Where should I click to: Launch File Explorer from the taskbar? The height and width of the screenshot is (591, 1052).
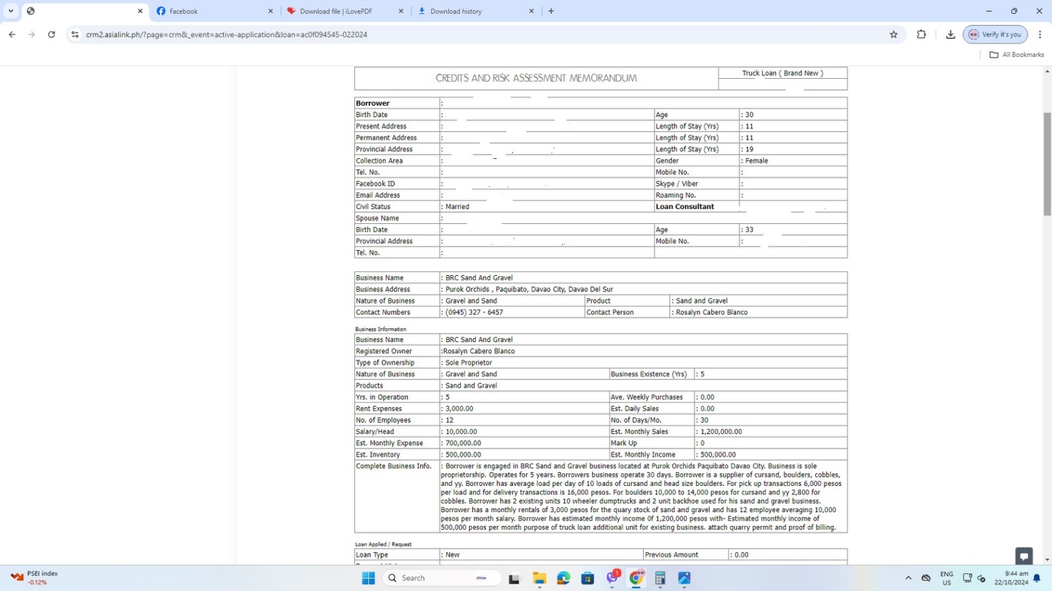[x=539, y=578]
